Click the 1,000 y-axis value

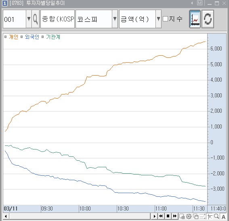[x=216, y=126]
